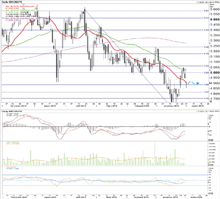Click the small square below price axis
The width and height of the screenshot is (220, 199).
click(211, 101)
